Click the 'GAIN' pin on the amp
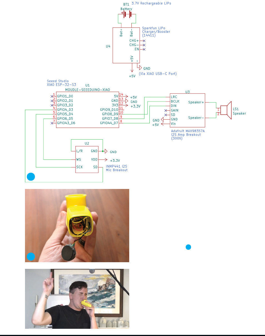265x336 pixels. click(175, 110)
